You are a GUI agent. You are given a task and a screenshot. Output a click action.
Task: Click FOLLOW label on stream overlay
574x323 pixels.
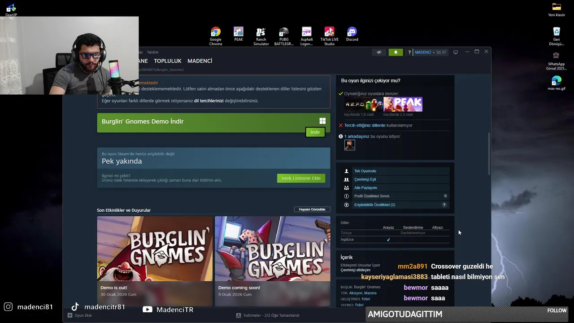click(x=557, y=310)
